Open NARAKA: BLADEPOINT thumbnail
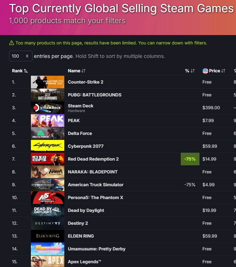This screenshot has height=267, width=236. pyautogui.click(x=47, y=172)
